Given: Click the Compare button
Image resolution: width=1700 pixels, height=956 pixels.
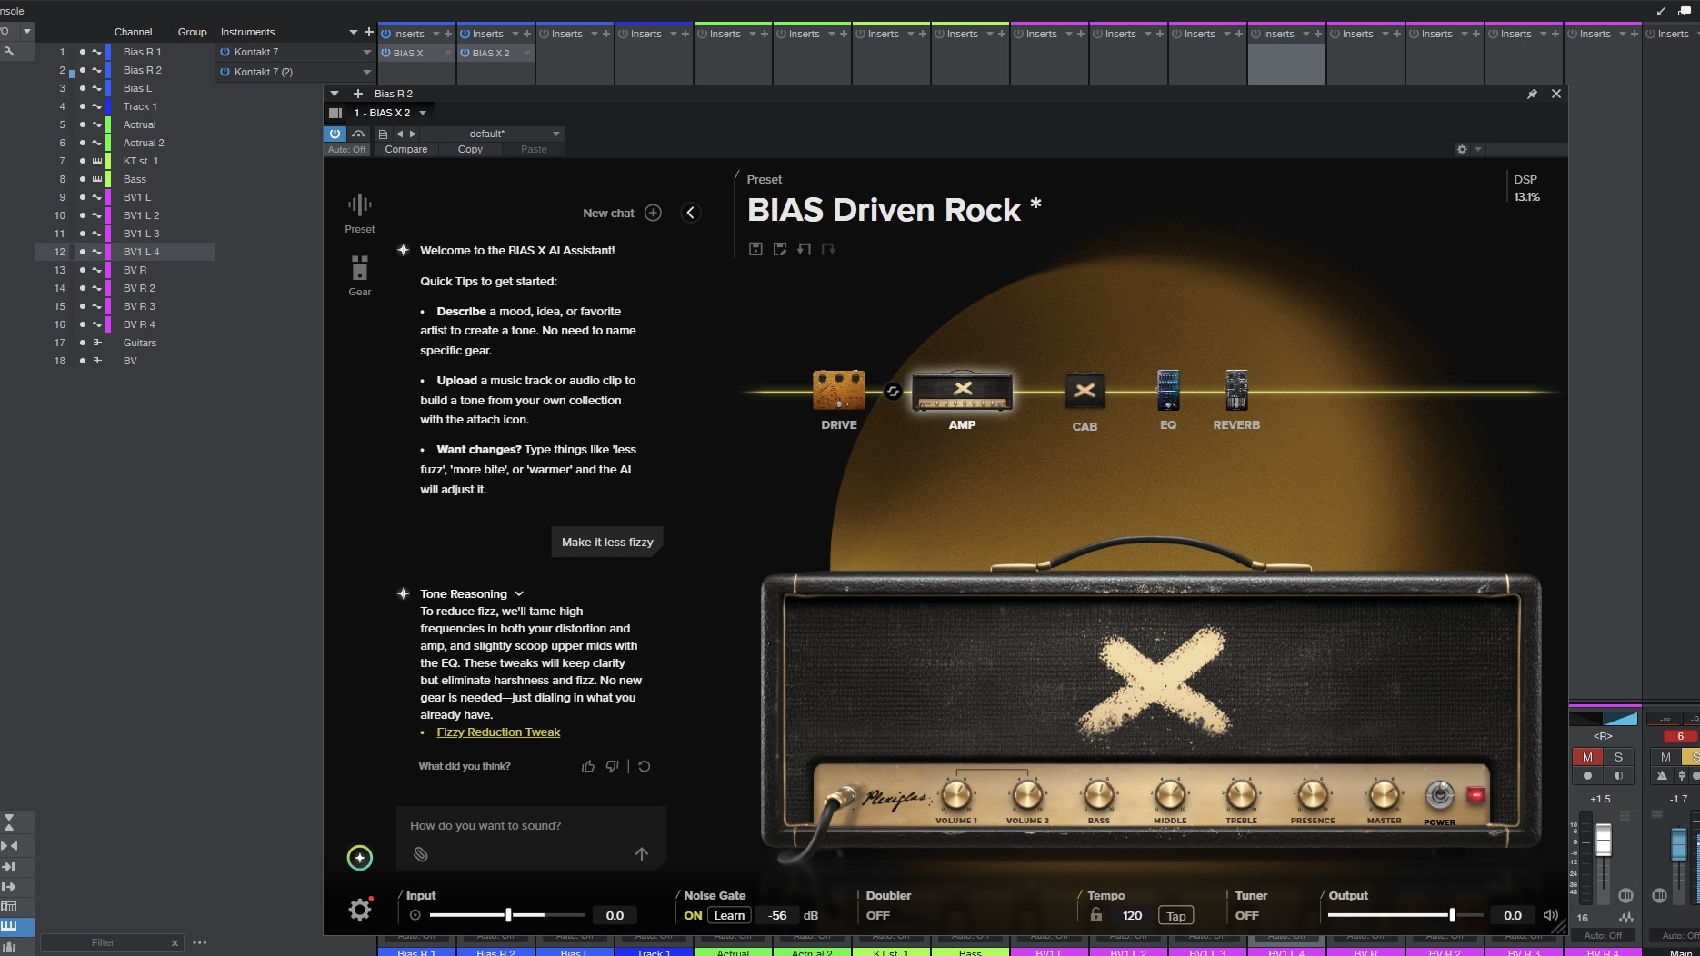Looking at the screenshot, I should coord(405,149).
